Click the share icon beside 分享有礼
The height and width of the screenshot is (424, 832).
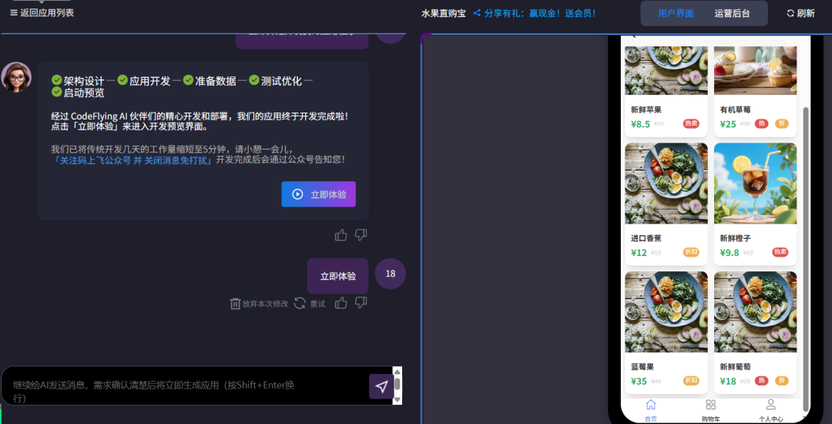pos(477,13)
